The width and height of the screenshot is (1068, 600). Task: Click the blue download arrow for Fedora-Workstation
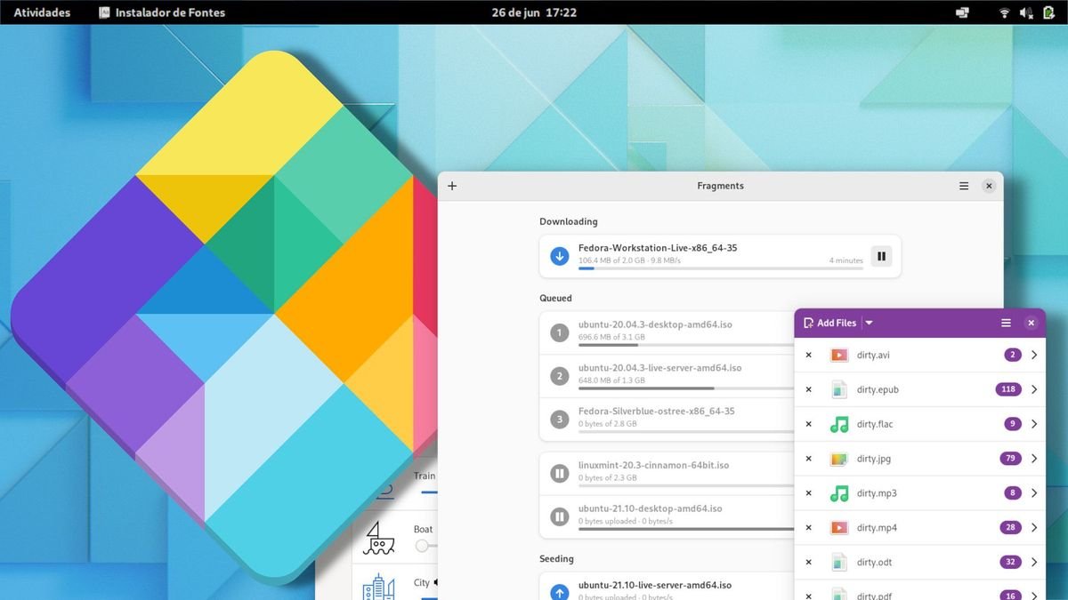pos(560,257)
